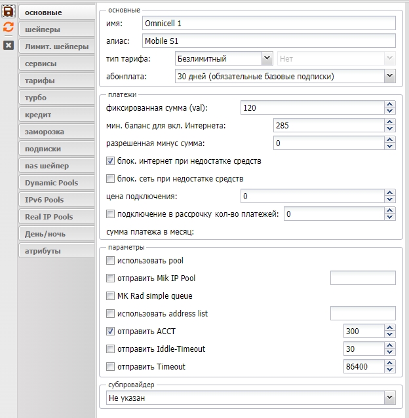Toggle the использовать pool checkbox
The image size is (409, 418).
110,261
